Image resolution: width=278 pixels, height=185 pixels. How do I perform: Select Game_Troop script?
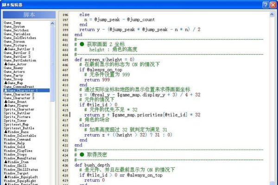click(x=13, y=79)
